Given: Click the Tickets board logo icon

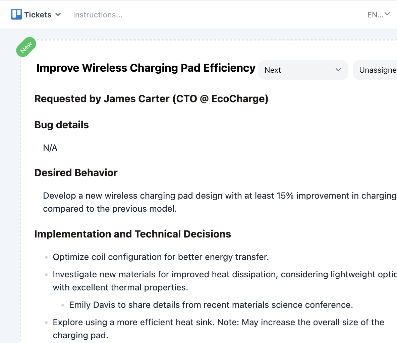Looking at the screenshot, I should coord(16,14).
